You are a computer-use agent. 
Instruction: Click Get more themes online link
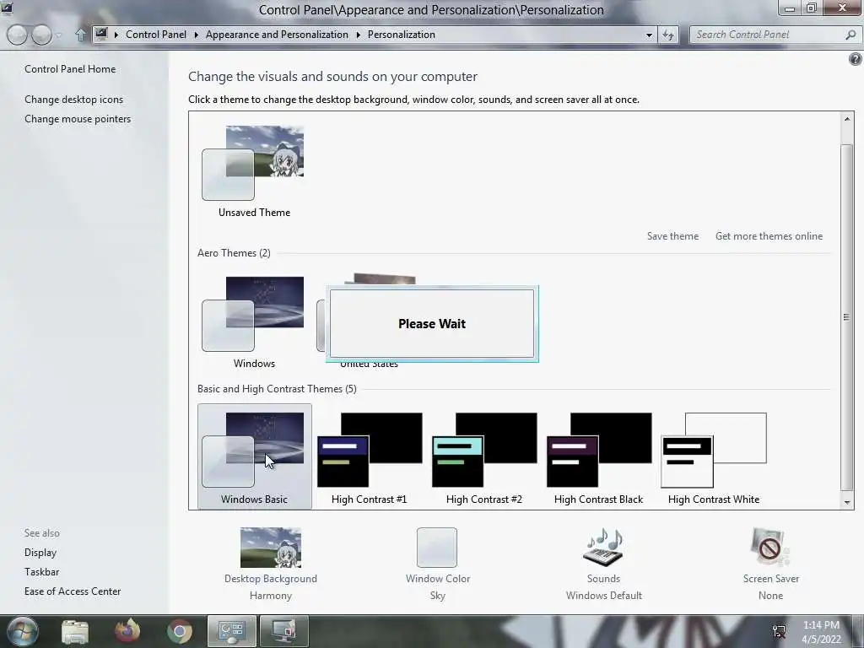click(769, 236)
